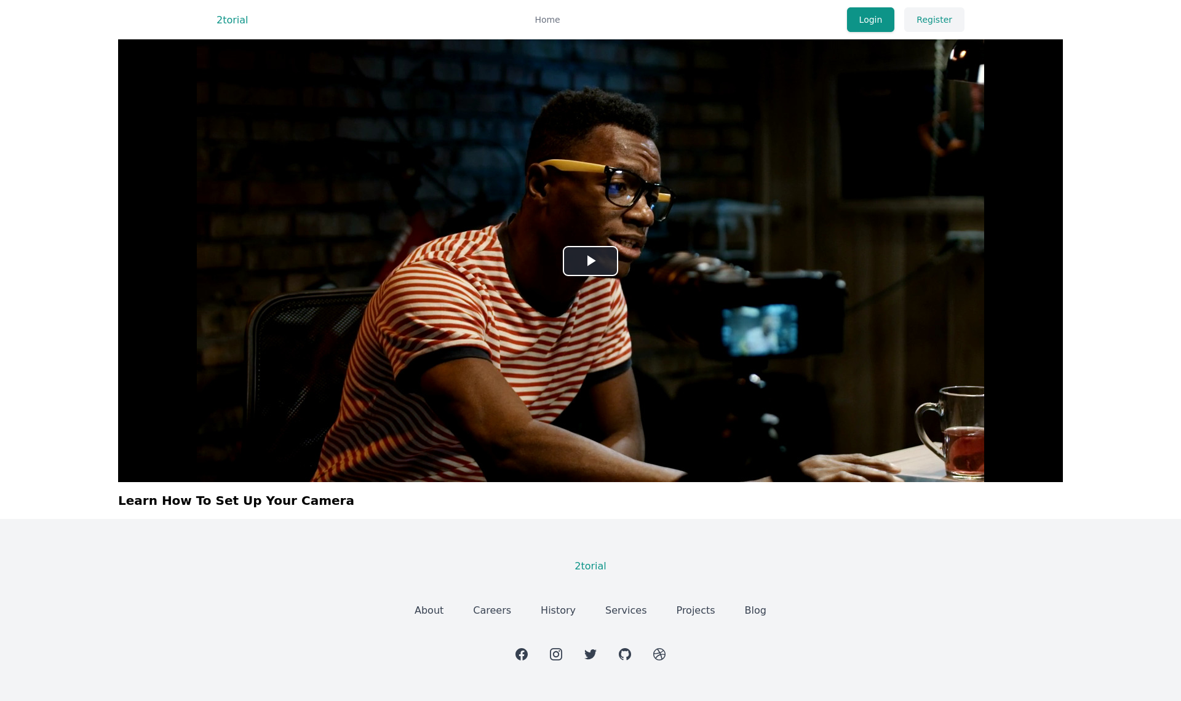Click the Register button
1181x701 pixels.
coord(934,19)
